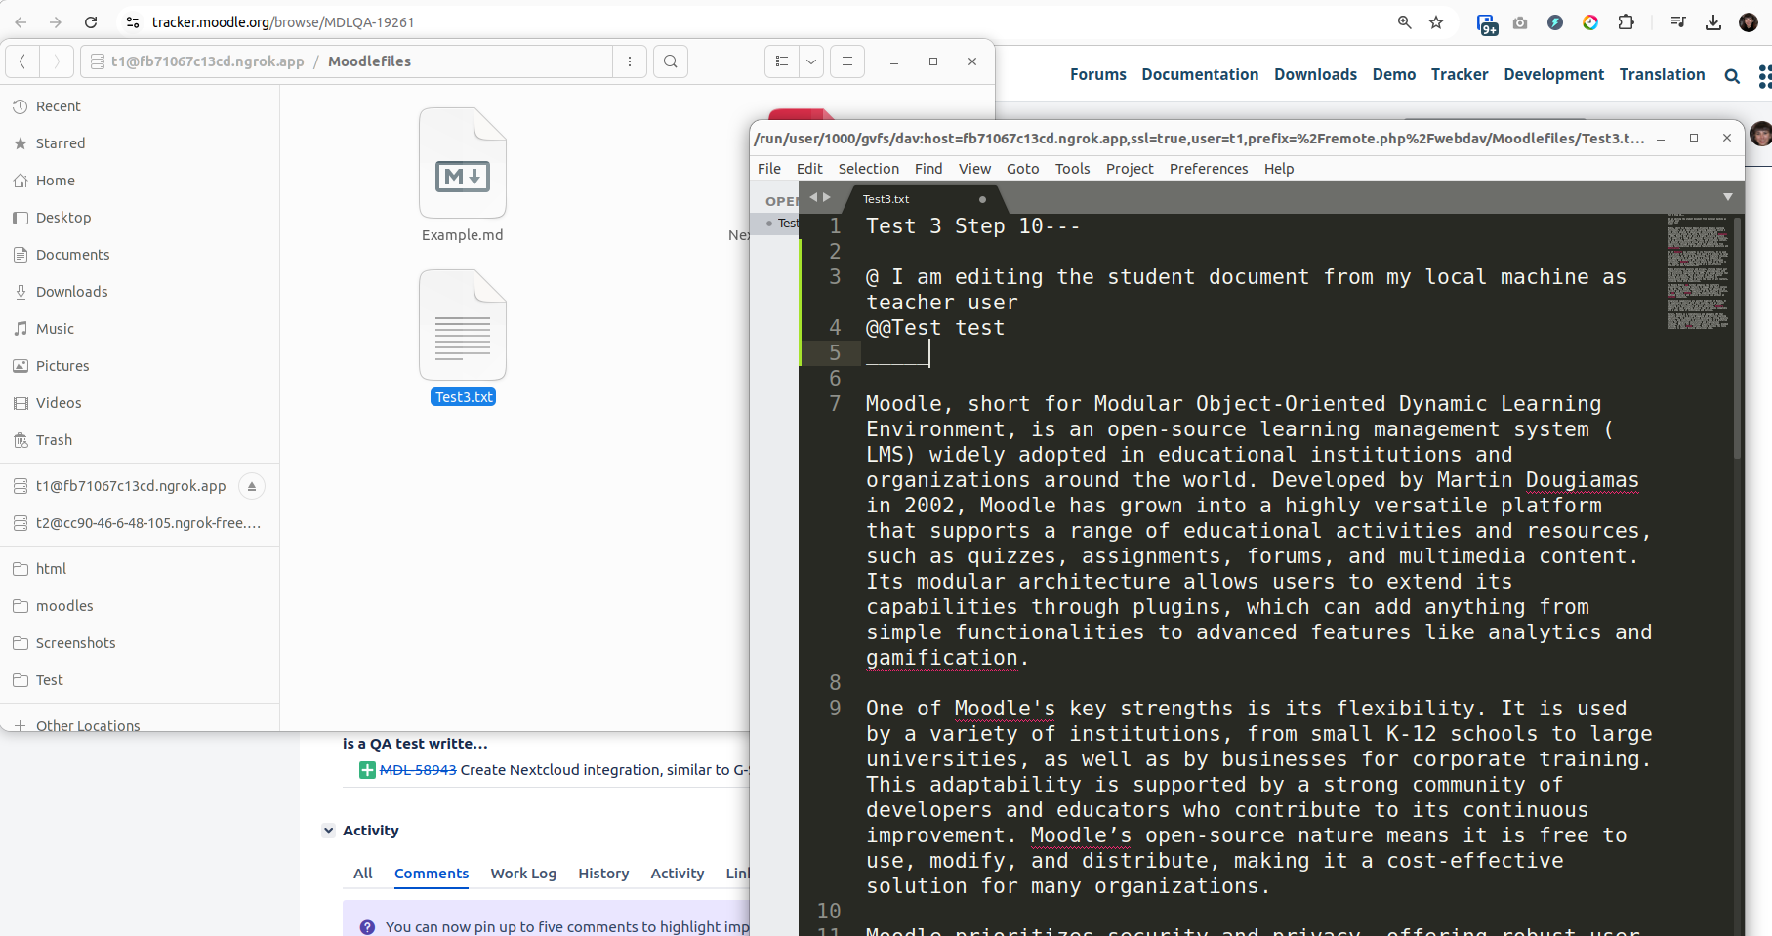Click the colorful clock extension icon
This screenshot has width=1772, height=936.
pos(1590,22)
